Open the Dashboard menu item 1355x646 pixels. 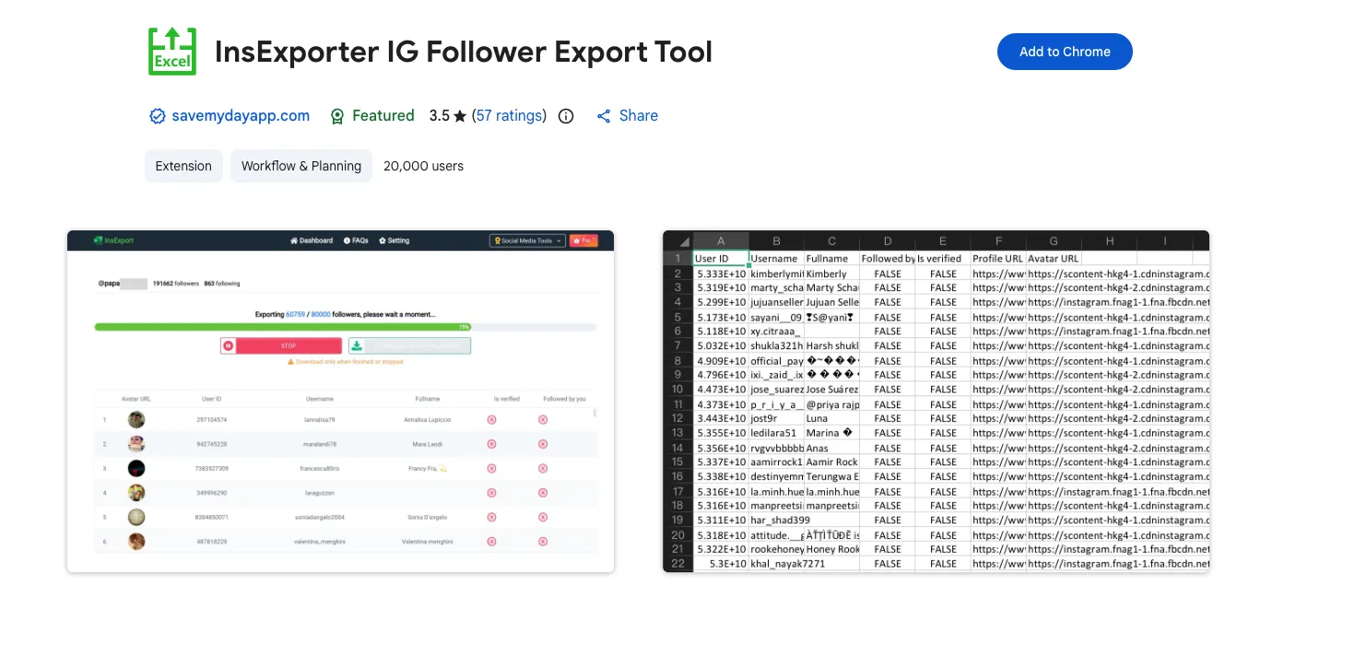point(312,241)
